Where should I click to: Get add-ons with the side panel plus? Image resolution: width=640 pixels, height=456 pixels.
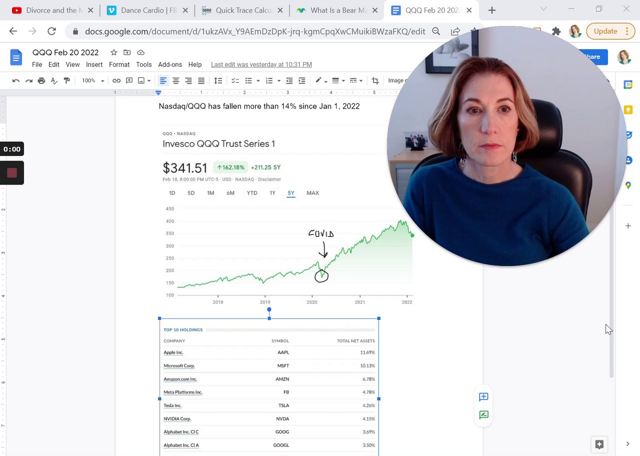pyautogui.click(x=628, y=226)
